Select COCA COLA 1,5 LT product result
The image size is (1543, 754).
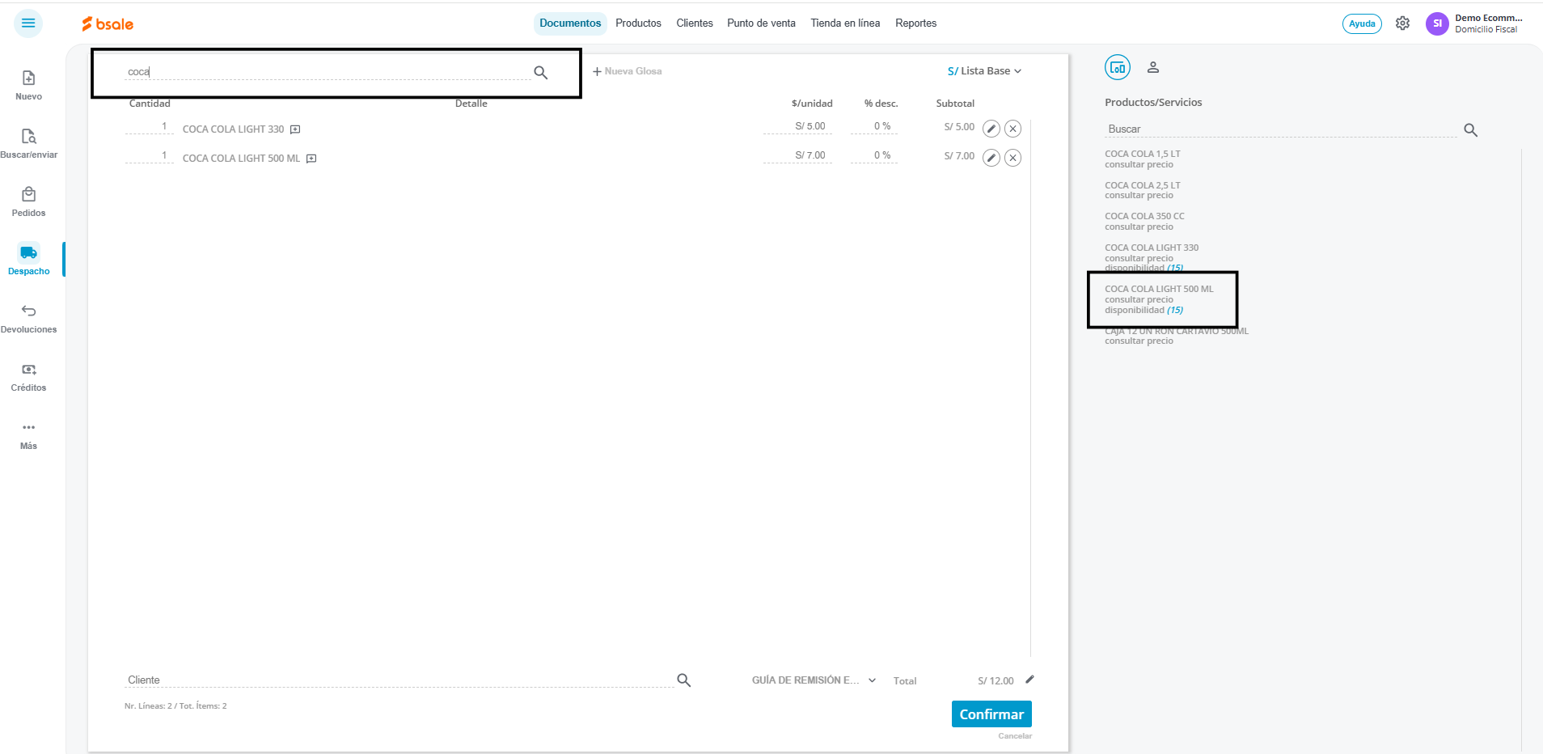tap(1143, 159)
